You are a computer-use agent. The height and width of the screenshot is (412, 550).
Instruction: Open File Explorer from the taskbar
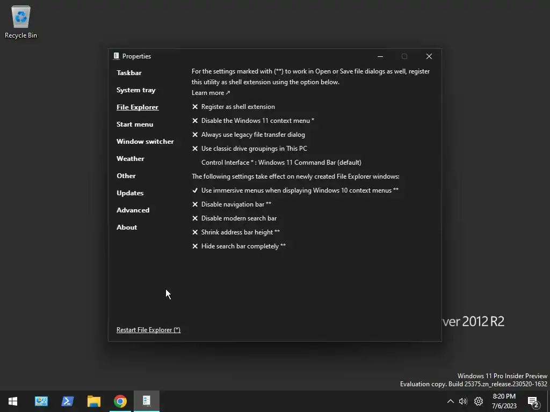[x=93, y=401]
